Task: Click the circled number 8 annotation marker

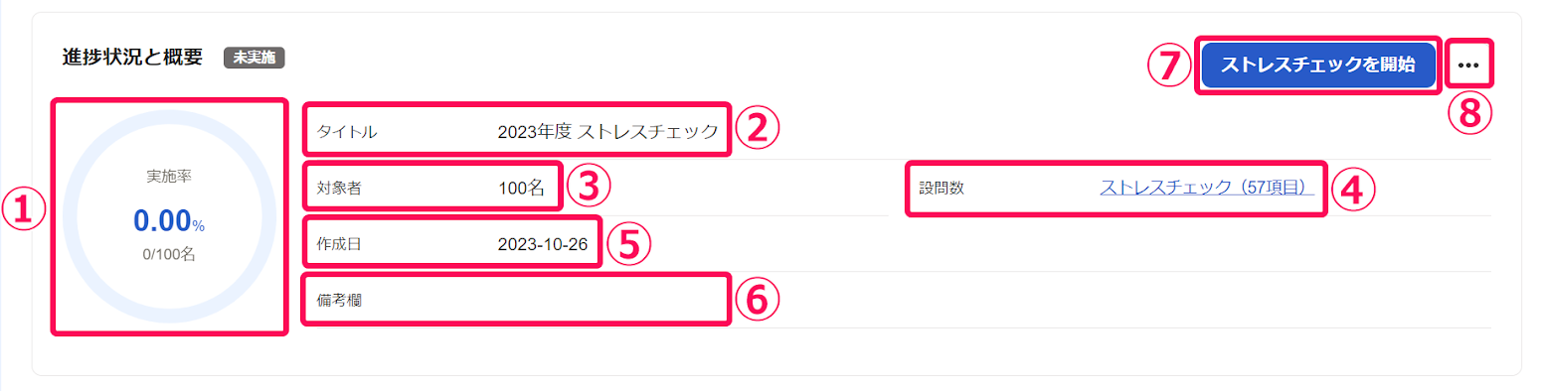Action: tap(1469, 112)
